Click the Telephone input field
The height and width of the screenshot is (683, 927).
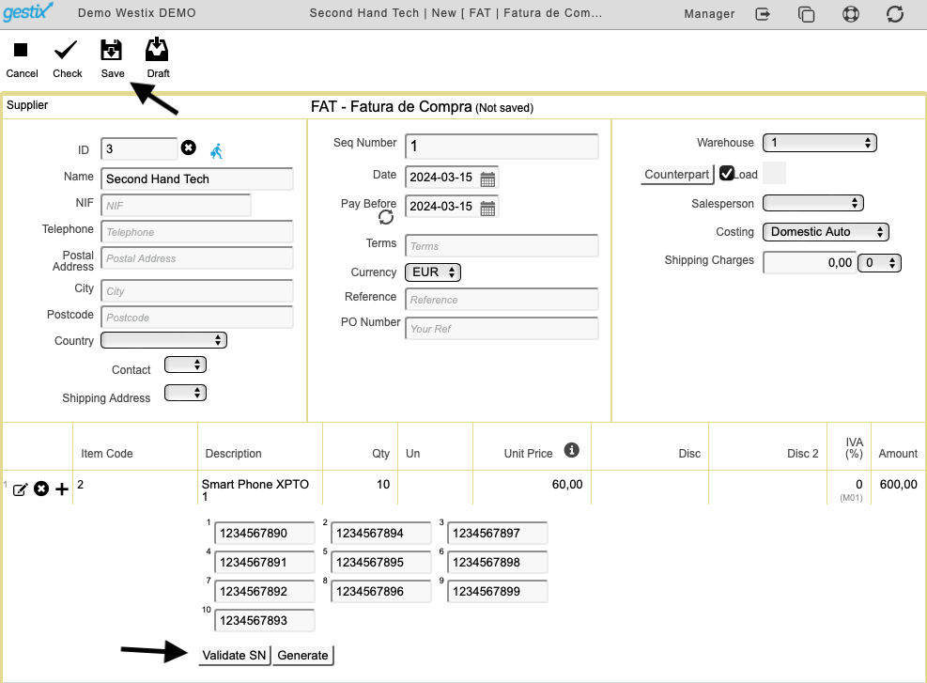pyautogui.click(x=197, y=232)
